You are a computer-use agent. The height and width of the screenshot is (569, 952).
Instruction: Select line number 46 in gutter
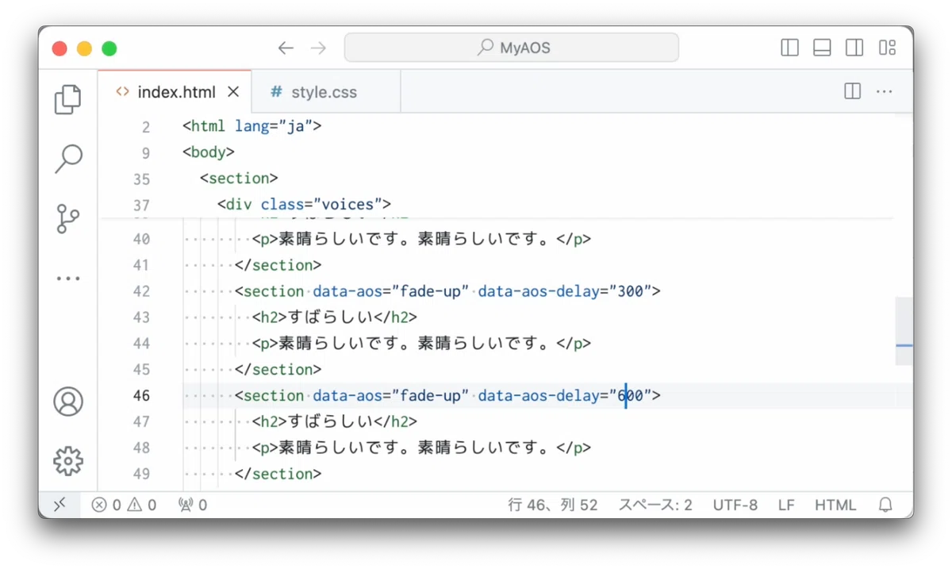click(x=141, y=395)
